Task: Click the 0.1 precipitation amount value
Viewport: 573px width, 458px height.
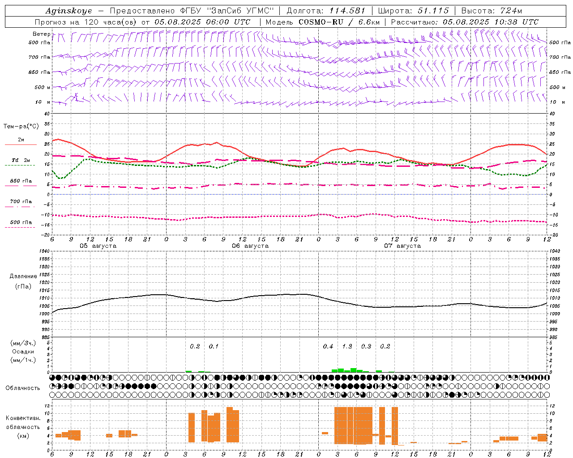Action: coord(214,347)
